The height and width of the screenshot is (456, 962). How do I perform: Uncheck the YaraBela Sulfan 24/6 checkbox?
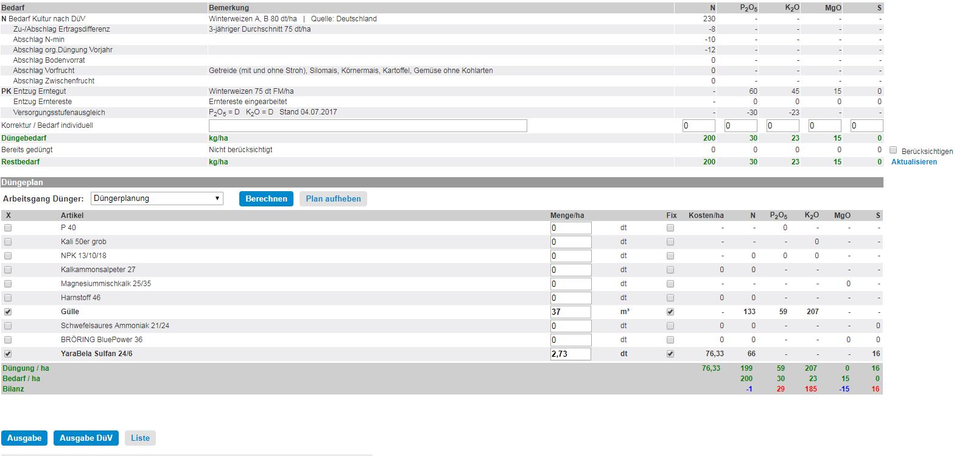coord(8,354)
